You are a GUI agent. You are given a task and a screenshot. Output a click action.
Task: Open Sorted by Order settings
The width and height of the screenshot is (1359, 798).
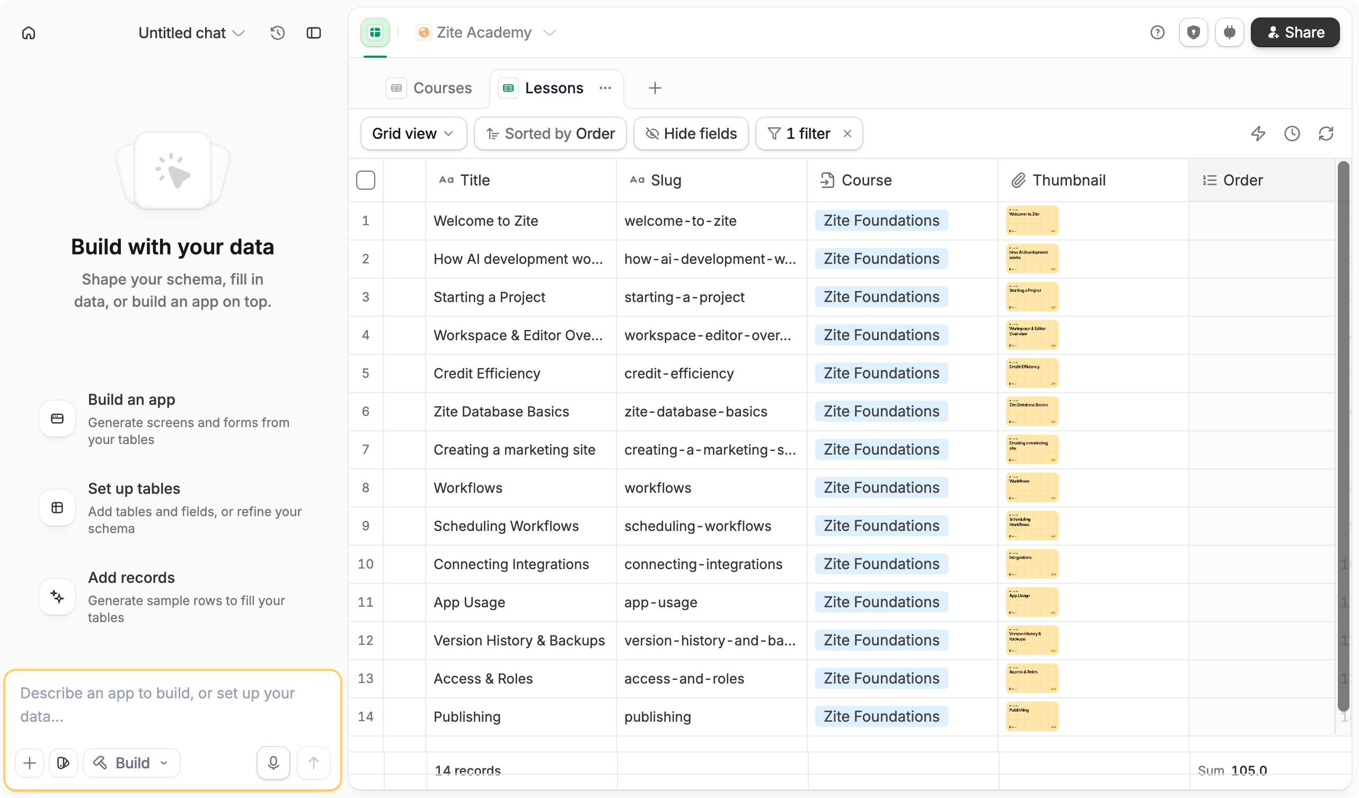click(550, 134)
